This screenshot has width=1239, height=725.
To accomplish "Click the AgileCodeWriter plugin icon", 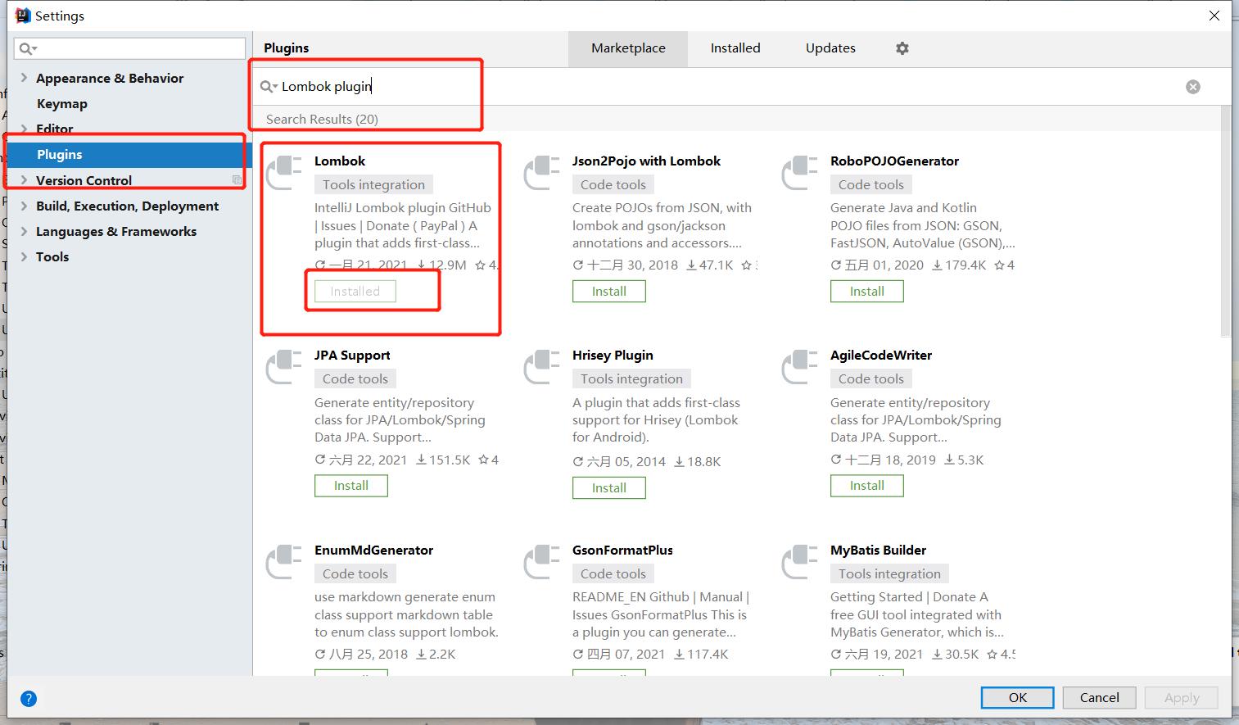I will point(800,367).
